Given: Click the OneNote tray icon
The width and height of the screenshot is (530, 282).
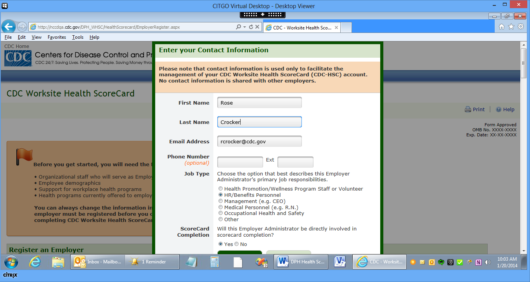Looking at the screenshot, I should (478, 262).
